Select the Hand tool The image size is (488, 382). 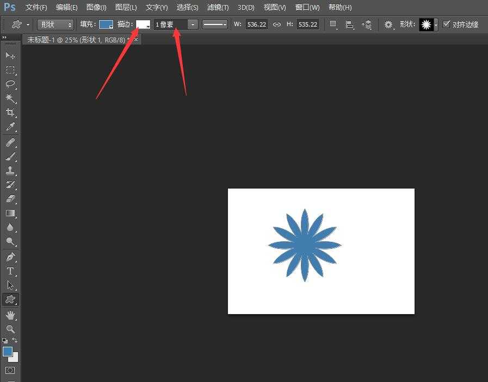click(10, 315)
